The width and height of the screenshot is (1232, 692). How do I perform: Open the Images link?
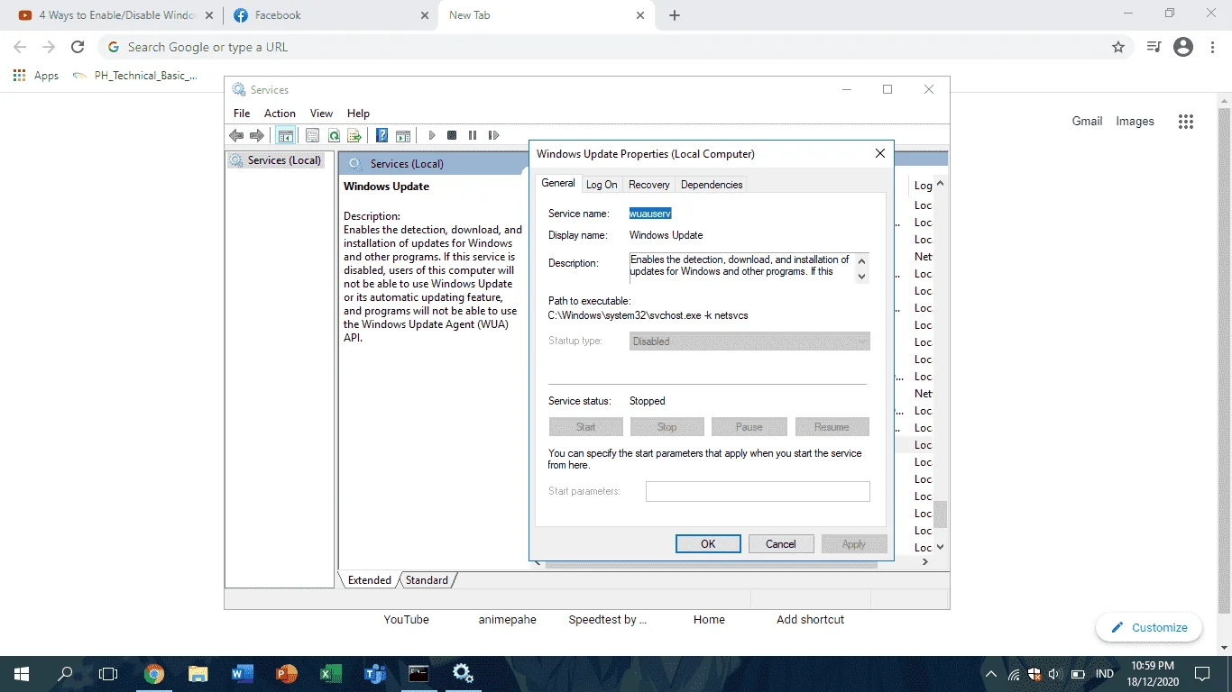coord(1135,121)
